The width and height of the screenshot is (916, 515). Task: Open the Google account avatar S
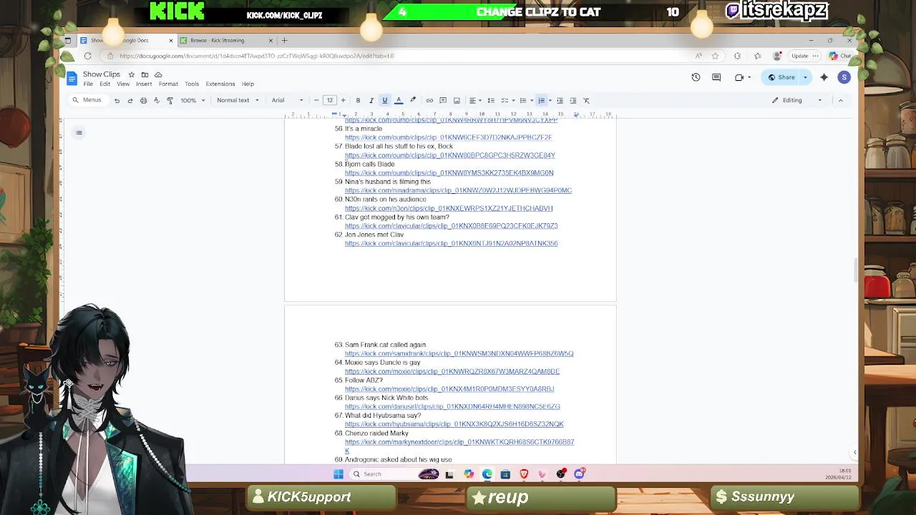click(844, 77)
